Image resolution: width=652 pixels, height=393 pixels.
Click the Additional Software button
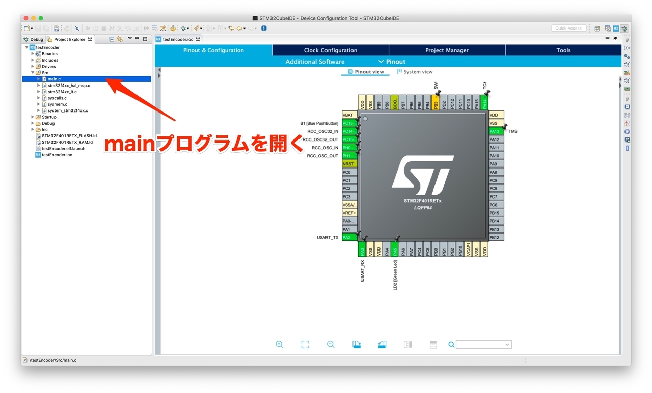click(x=314, y=61)
